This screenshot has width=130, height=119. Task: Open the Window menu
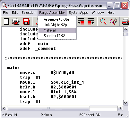coord(98,13)
